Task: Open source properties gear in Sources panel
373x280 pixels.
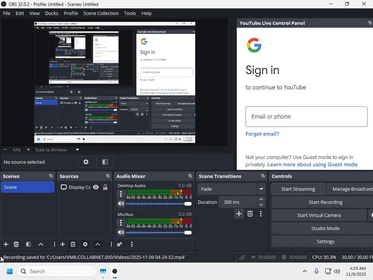Action: click(85, 244)
